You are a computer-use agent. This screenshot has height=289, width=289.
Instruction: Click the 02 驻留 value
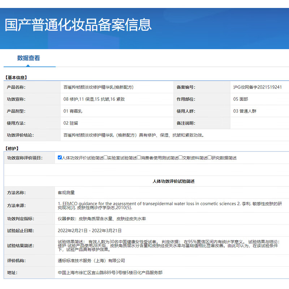click(x=70, y=123)
